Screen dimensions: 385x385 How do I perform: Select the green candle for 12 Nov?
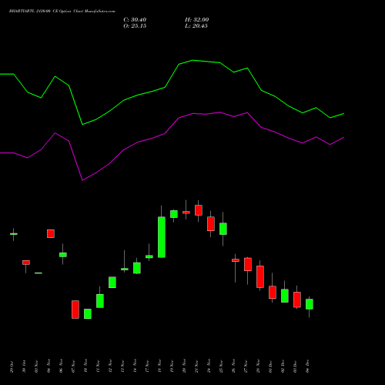pyautogui.click(x=112, y=283)
